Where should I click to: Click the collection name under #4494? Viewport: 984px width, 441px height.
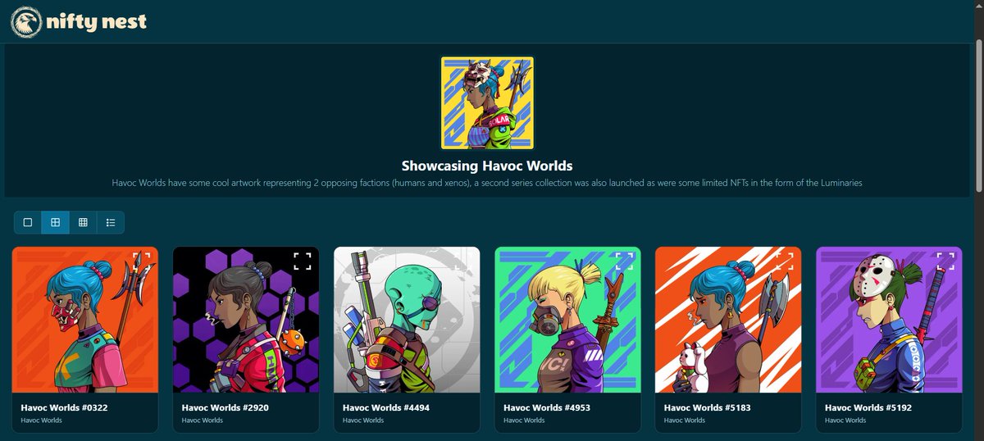pyautogui.click(x=362, y=421)
